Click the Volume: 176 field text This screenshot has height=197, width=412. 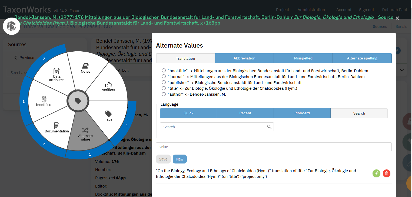[x=107, y=162]
